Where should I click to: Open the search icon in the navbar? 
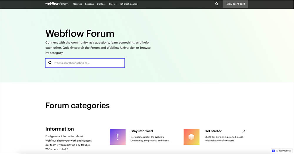[x=217, y=4]
